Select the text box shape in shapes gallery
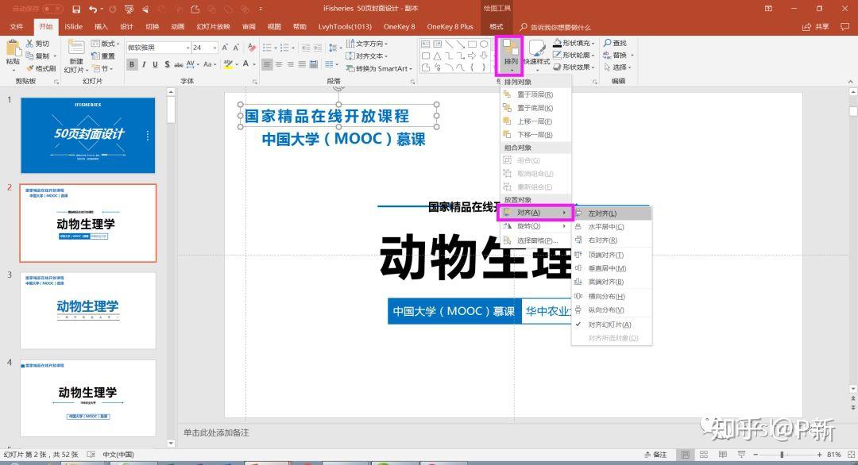The width and height of the screenshot is (858, 465). click(426, 44)
